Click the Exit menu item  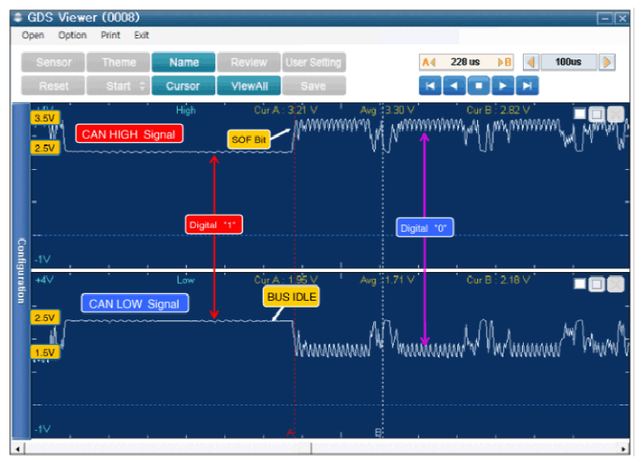(142, 35)
